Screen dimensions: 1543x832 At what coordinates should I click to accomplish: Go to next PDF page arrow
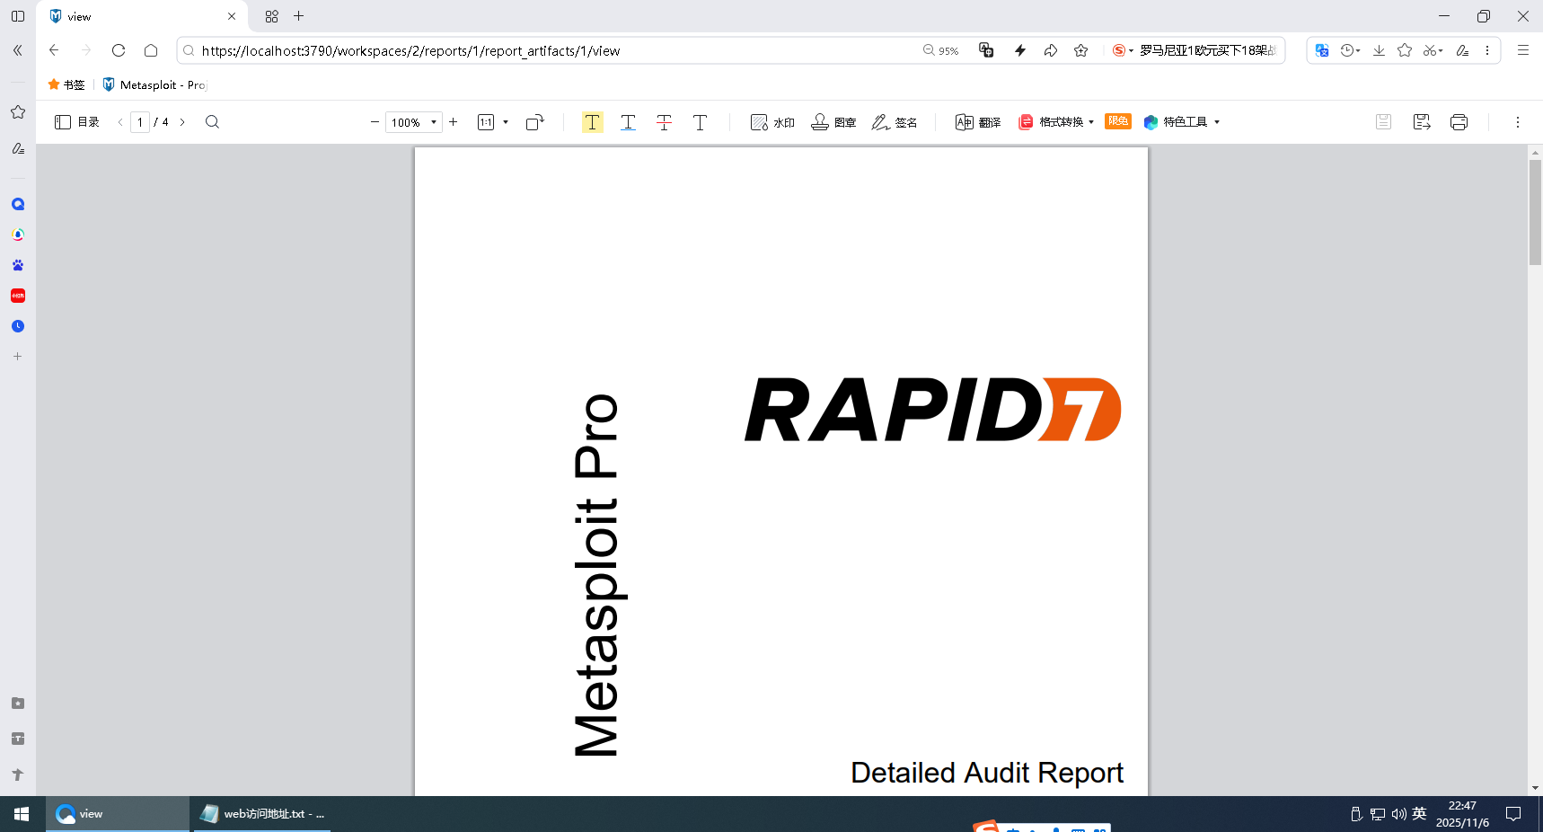click(x=182, y=122)
